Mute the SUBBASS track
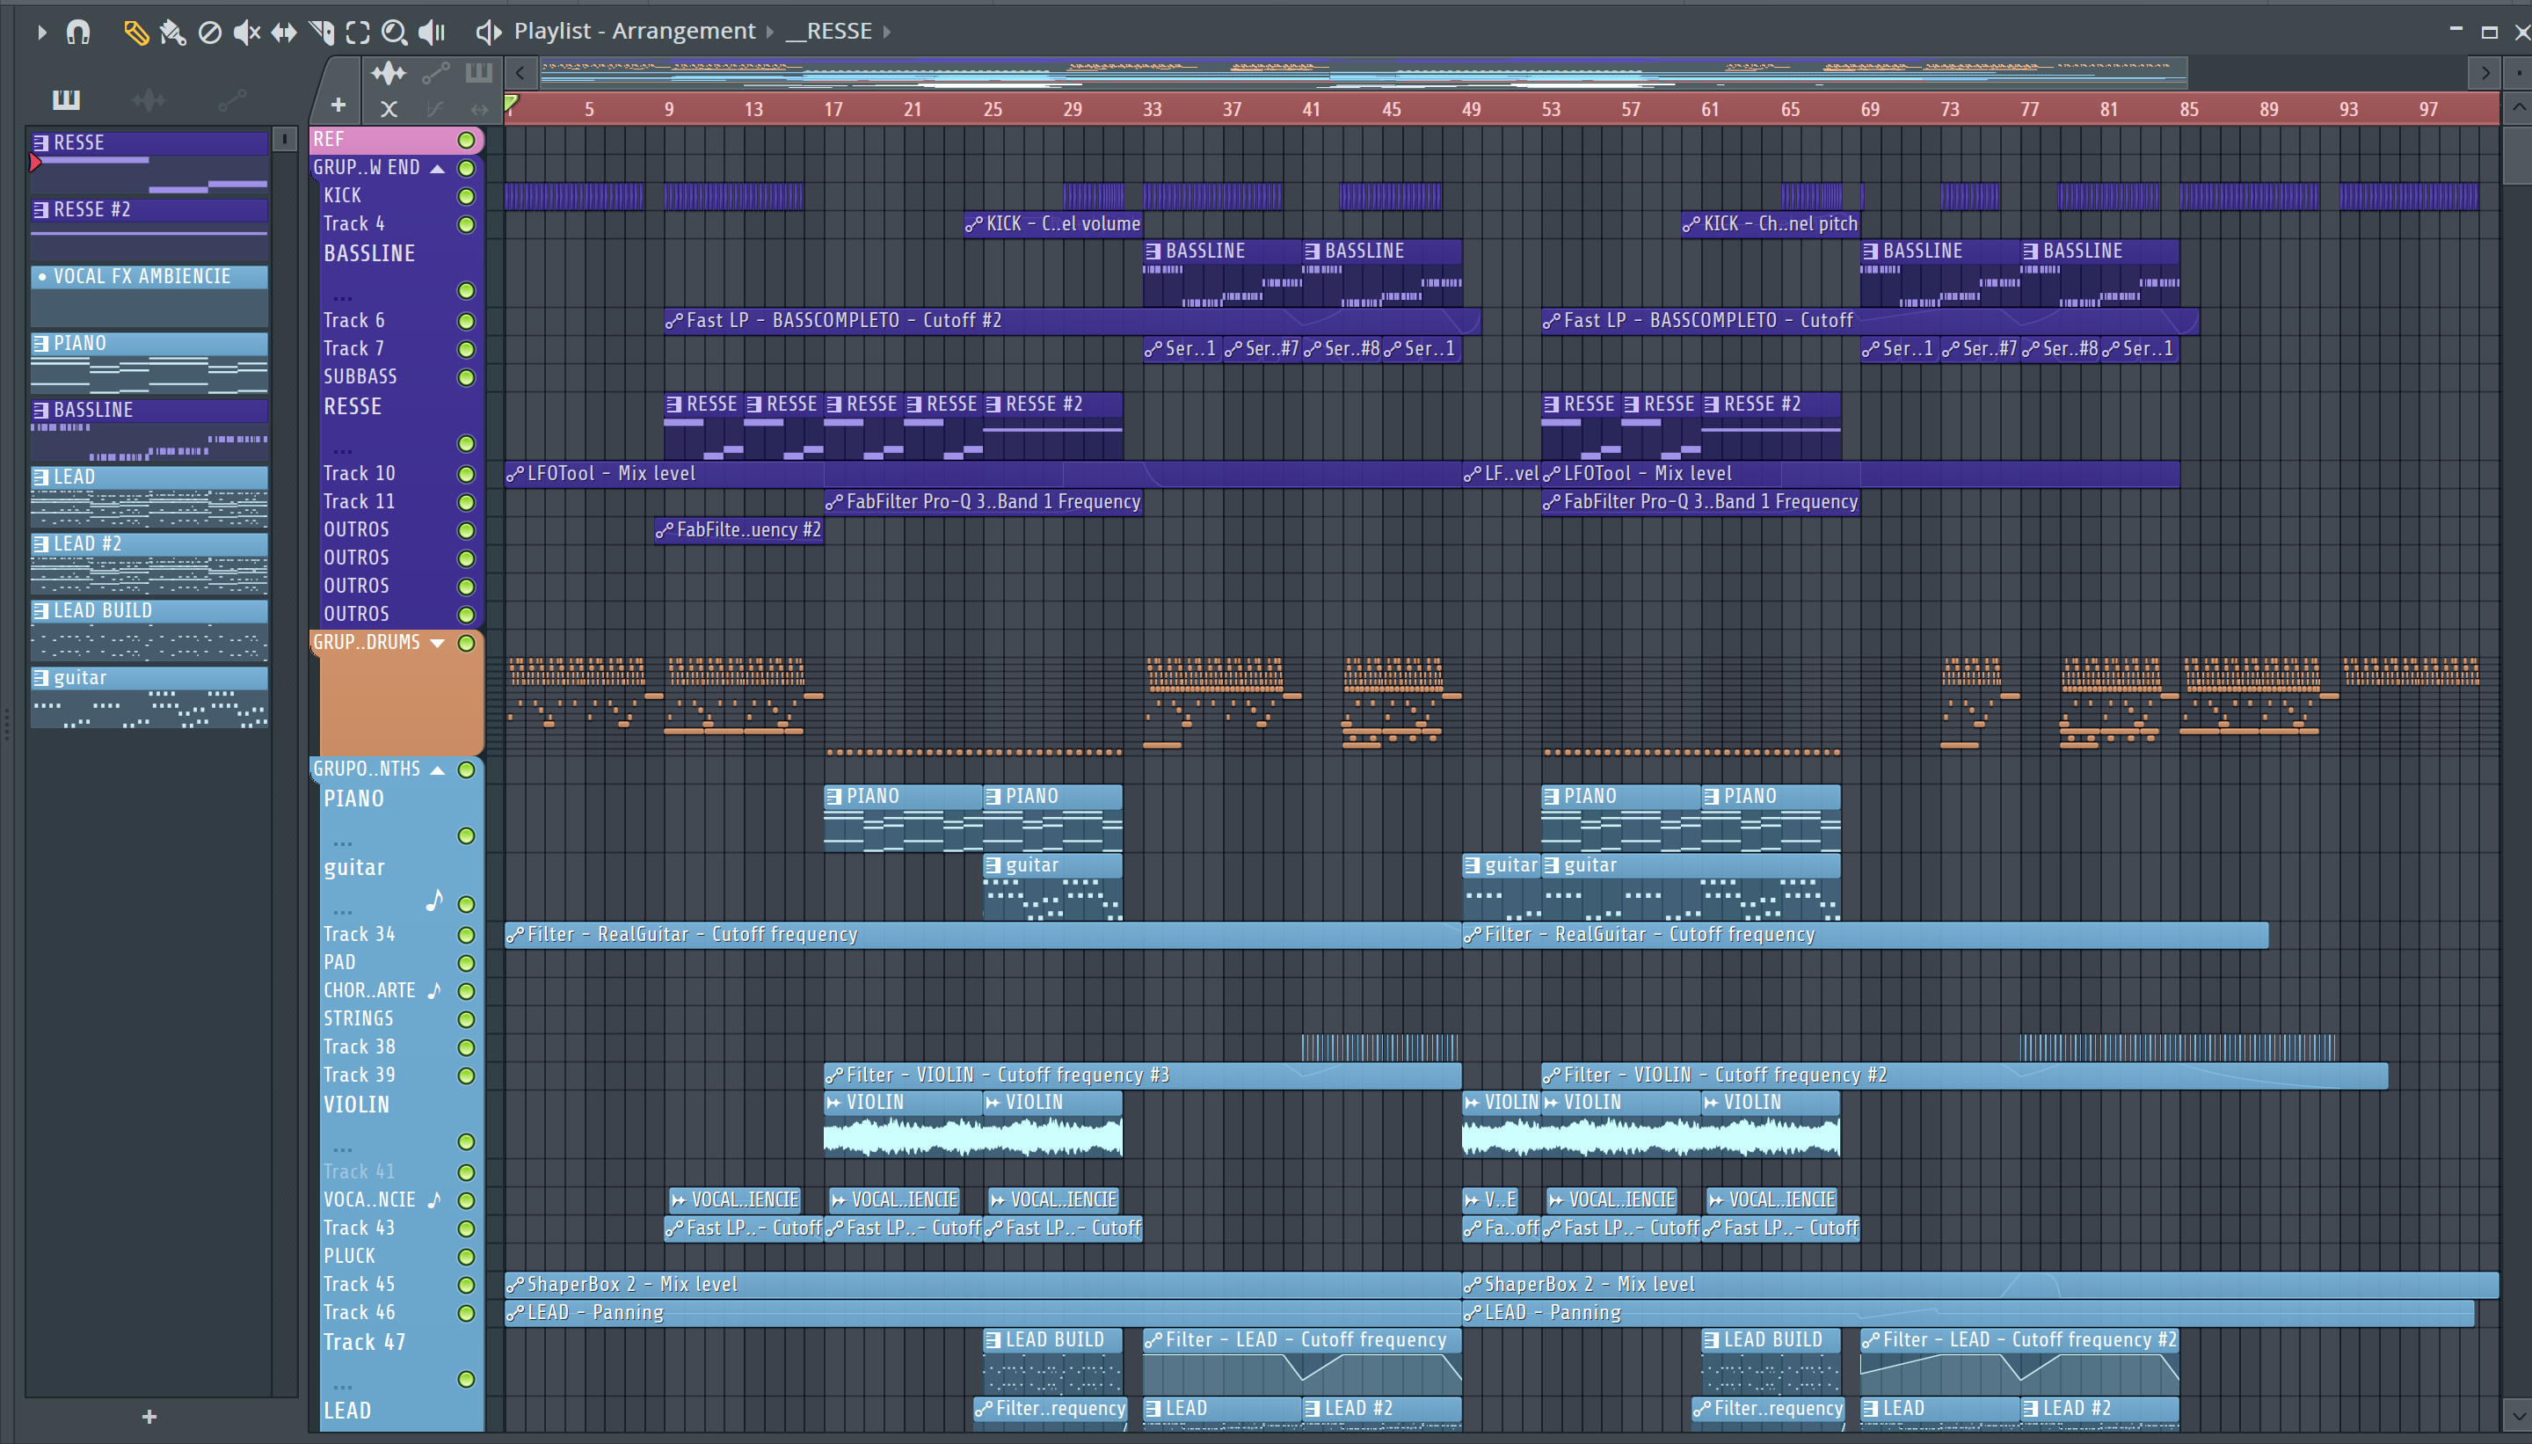2532x1444 pixels. 466,377
